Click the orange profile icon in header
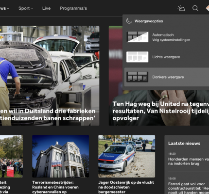Image resolution: width=209 pixels, height=194 pixels. [x=208, y=8]
